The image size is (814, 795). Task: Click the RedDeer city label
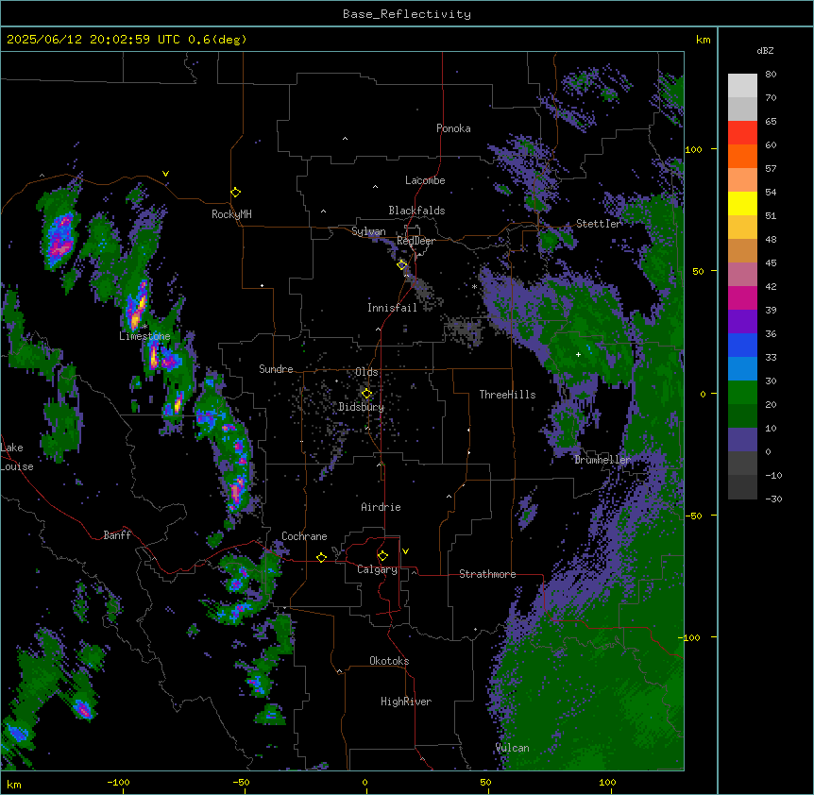(415, 241)
